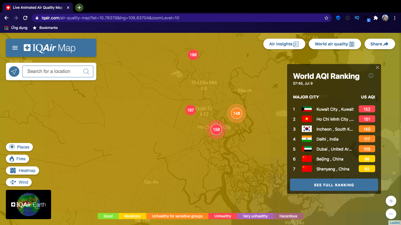Open the browser profile avatar
This screenshot has height=225, width=401.
click(x=385, y=18)
